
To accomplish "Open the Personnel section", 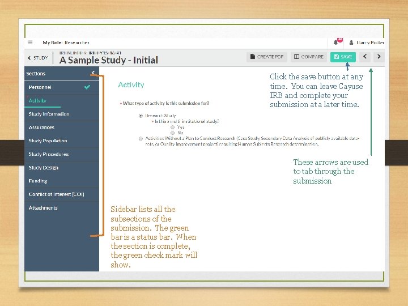I will pyautogui.click(x=62, y=87).
